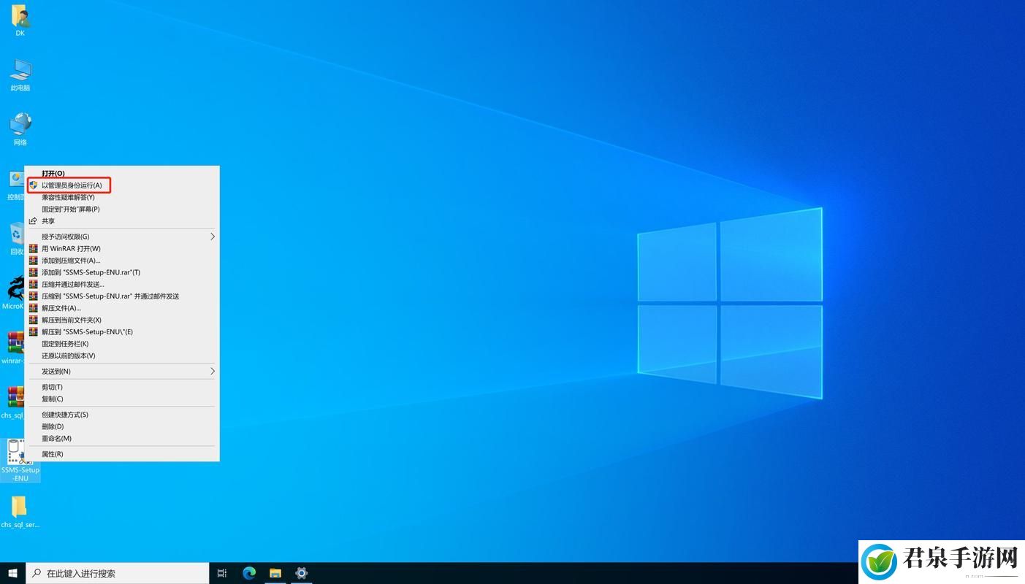Choose 压缩到 "SSMS-Setup-ENU.rar" 并通过邮件发送
1025x584 pixels.
(x=122, y=296)
